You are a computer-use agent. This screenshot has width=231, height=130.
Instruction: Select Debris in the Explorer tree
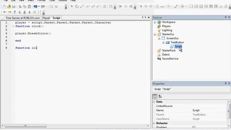pyautogui.click(x=166, y=55)
